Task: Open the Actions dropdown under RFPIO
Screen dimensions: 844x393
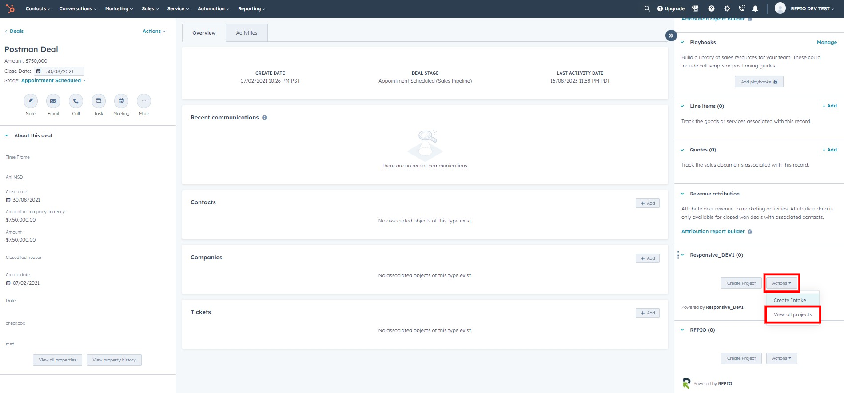Action: point(781,358)
